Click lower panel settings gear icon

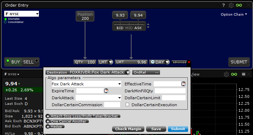[226, 74]
